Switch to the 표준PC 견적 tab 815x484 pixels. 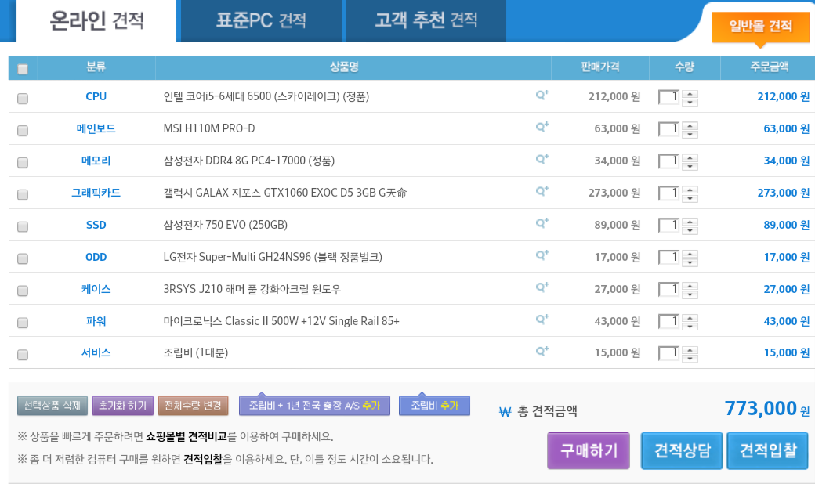point(261,21)
